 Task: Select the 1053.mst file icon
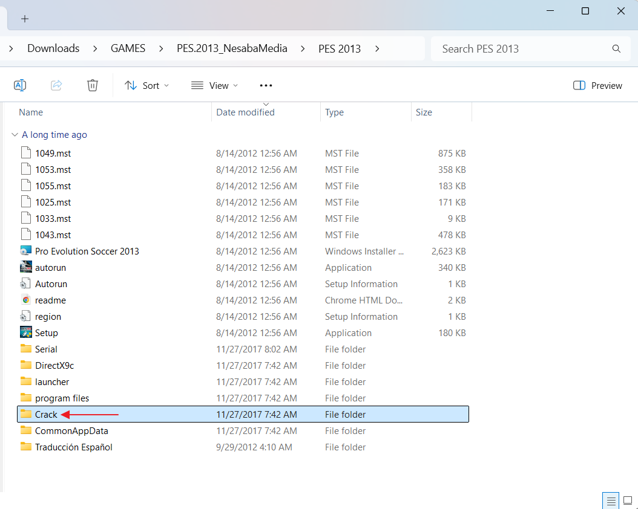(26, 169)
